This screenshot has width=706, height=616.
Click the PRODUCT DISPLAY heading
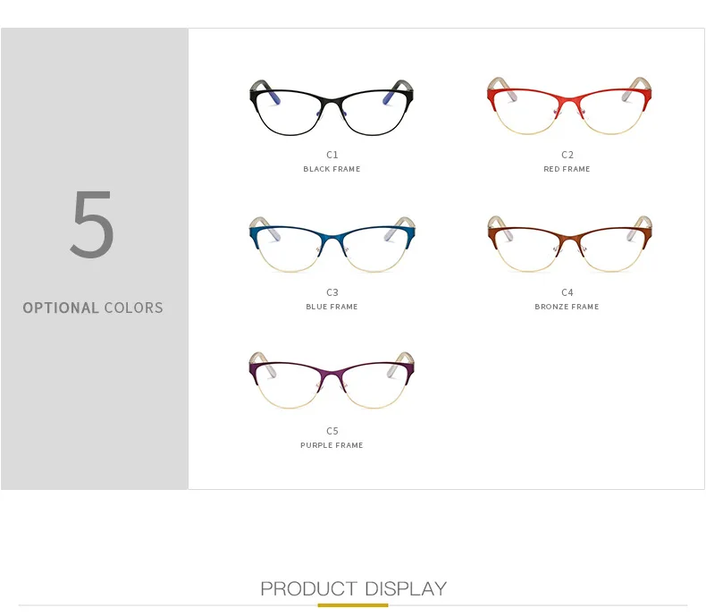(x=354, y=589)
